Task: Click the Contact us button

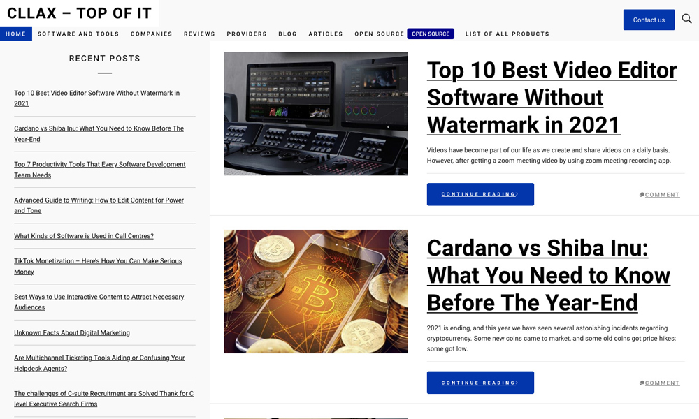Action: [x=649, y=20]
